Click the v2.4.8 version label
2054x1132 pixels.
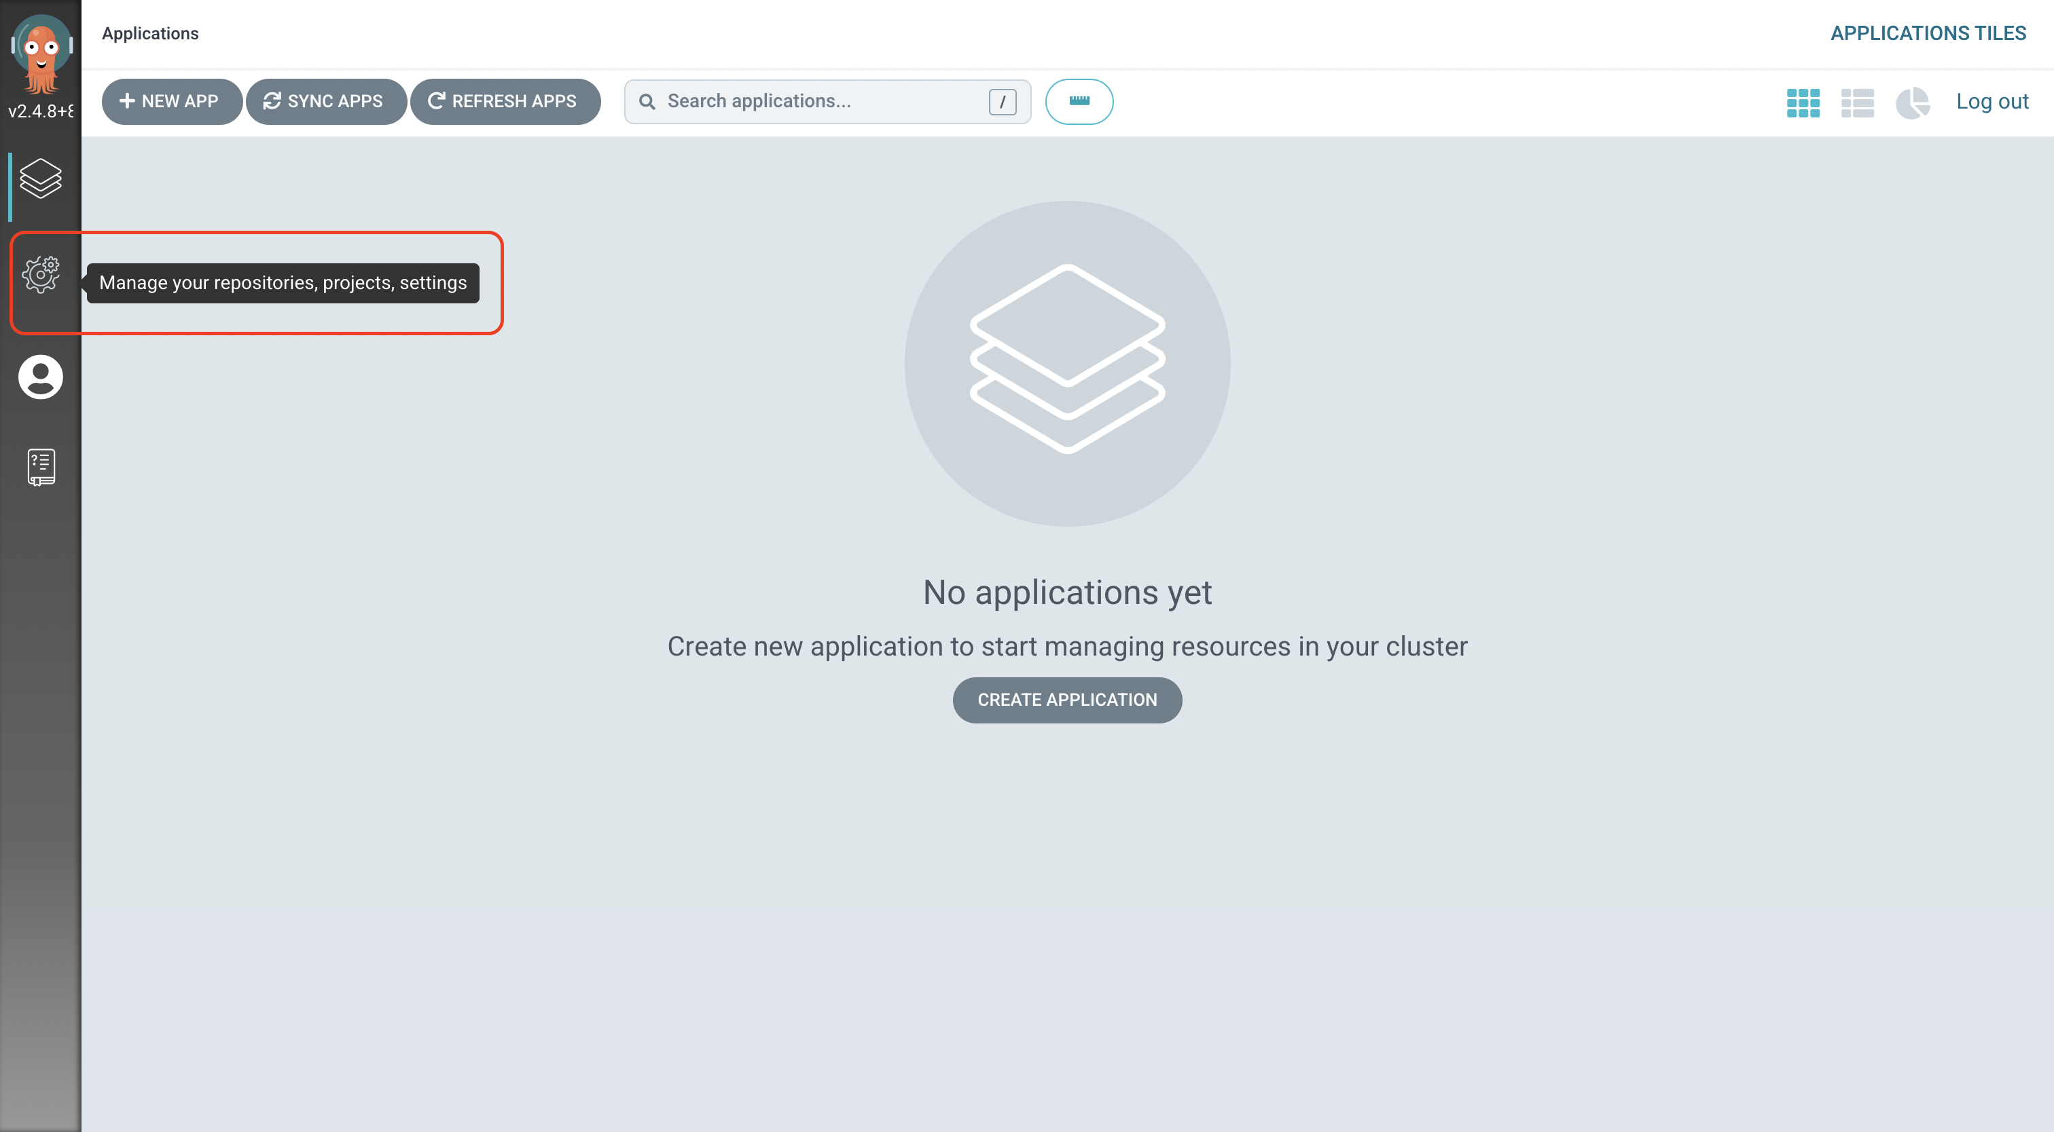41,111
